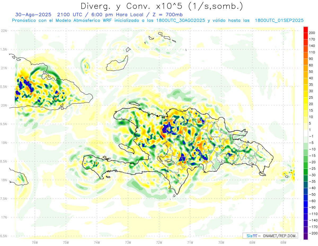Screen dimensions: 318x246
Task: Click the 140 value on the color scale
Action: 312,46
